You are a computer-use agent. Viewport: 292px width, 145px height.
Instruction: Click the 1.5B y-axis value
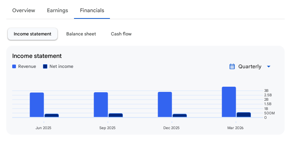268,104
